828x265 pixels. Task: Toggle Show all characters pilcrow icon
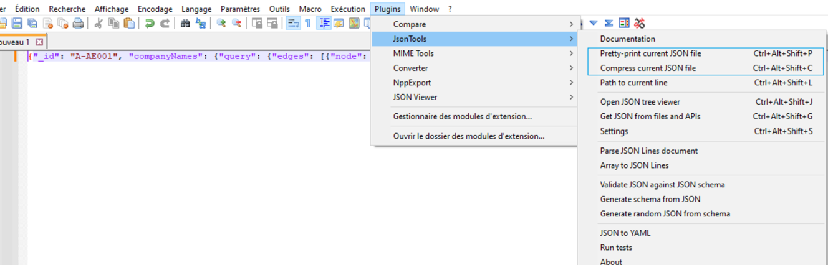[307, 24]
